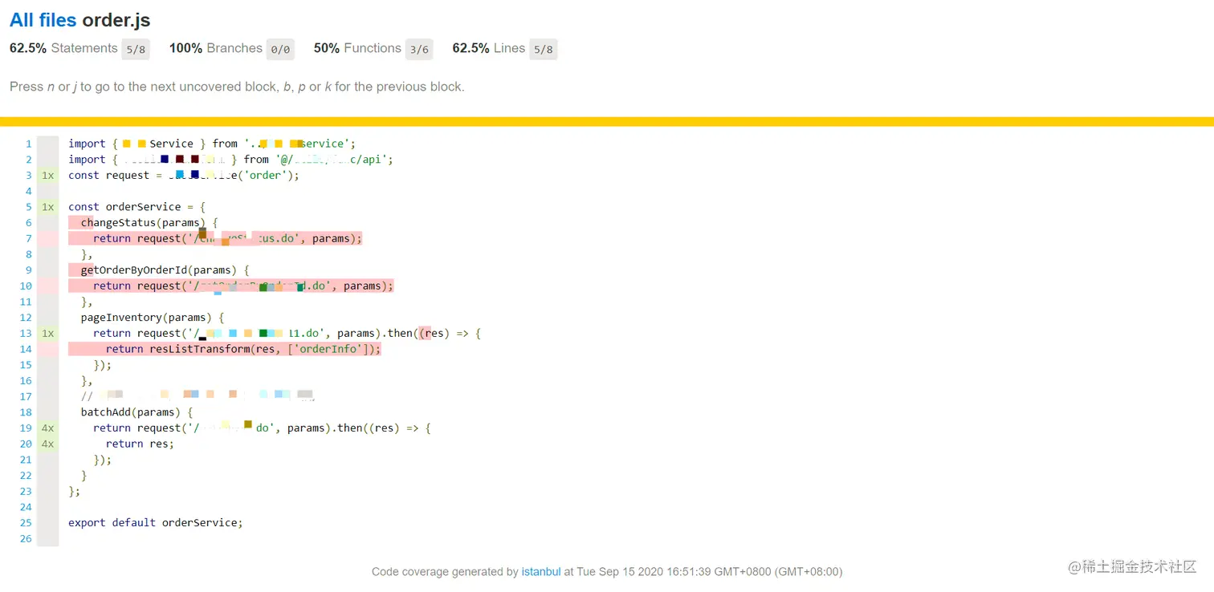Select line number 19 in gutter

tap(26, 428)
